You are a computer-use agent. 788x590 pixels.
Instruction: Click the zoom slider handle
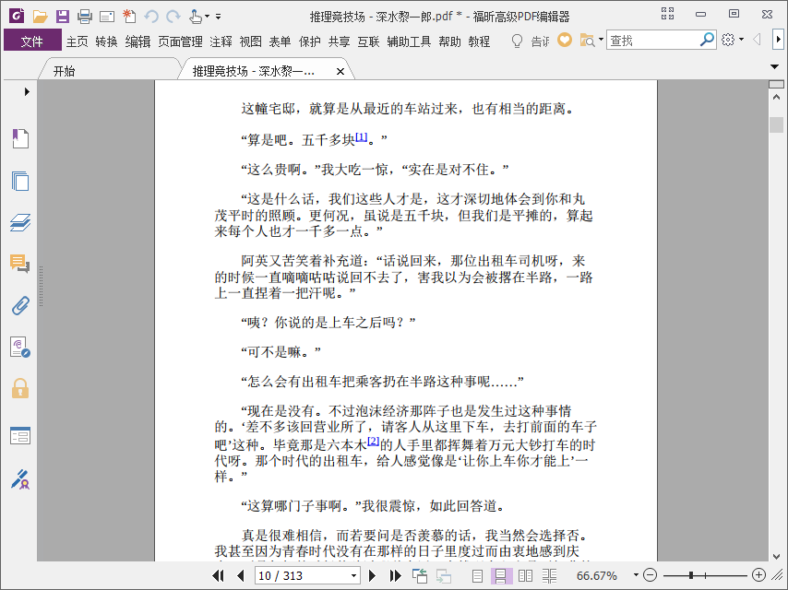pos(691,575)
